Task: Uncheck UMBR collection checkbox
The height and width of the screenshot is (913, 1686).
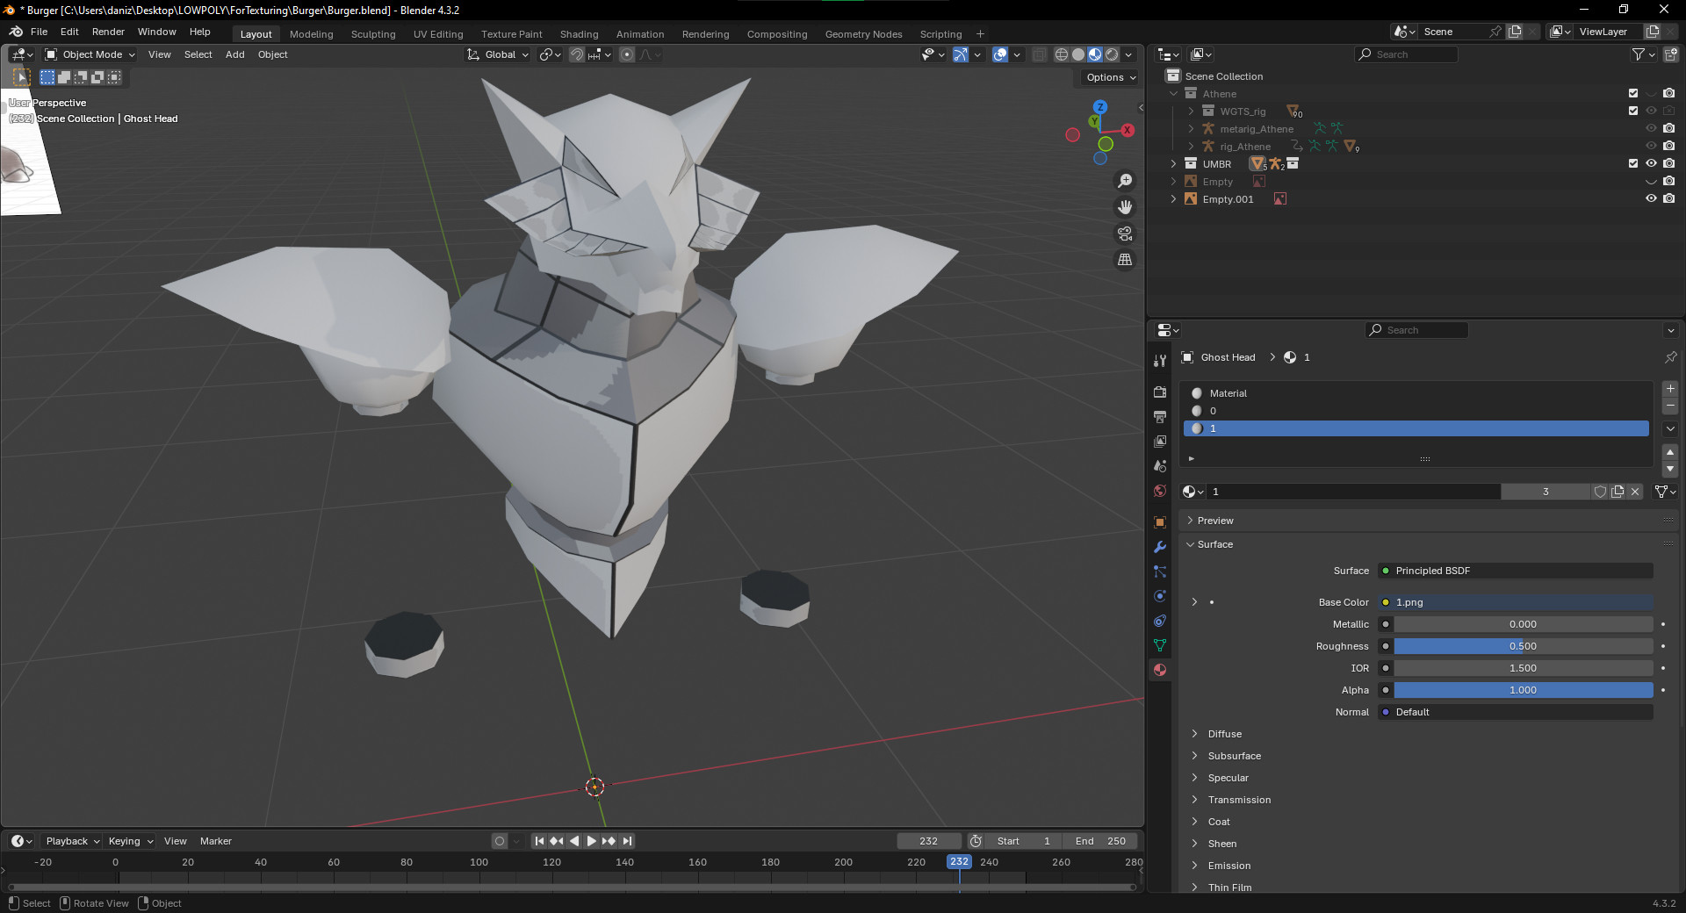Action: click(x=1633, y=163)
